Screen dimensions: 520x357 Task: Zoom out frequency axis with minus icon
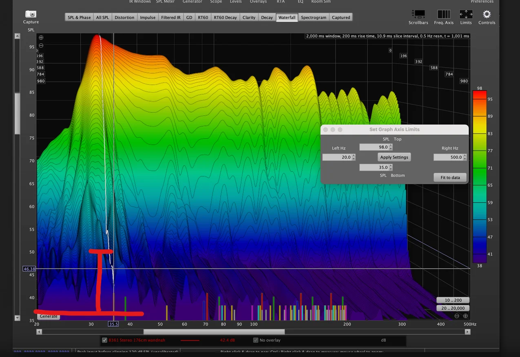(457, 316)
